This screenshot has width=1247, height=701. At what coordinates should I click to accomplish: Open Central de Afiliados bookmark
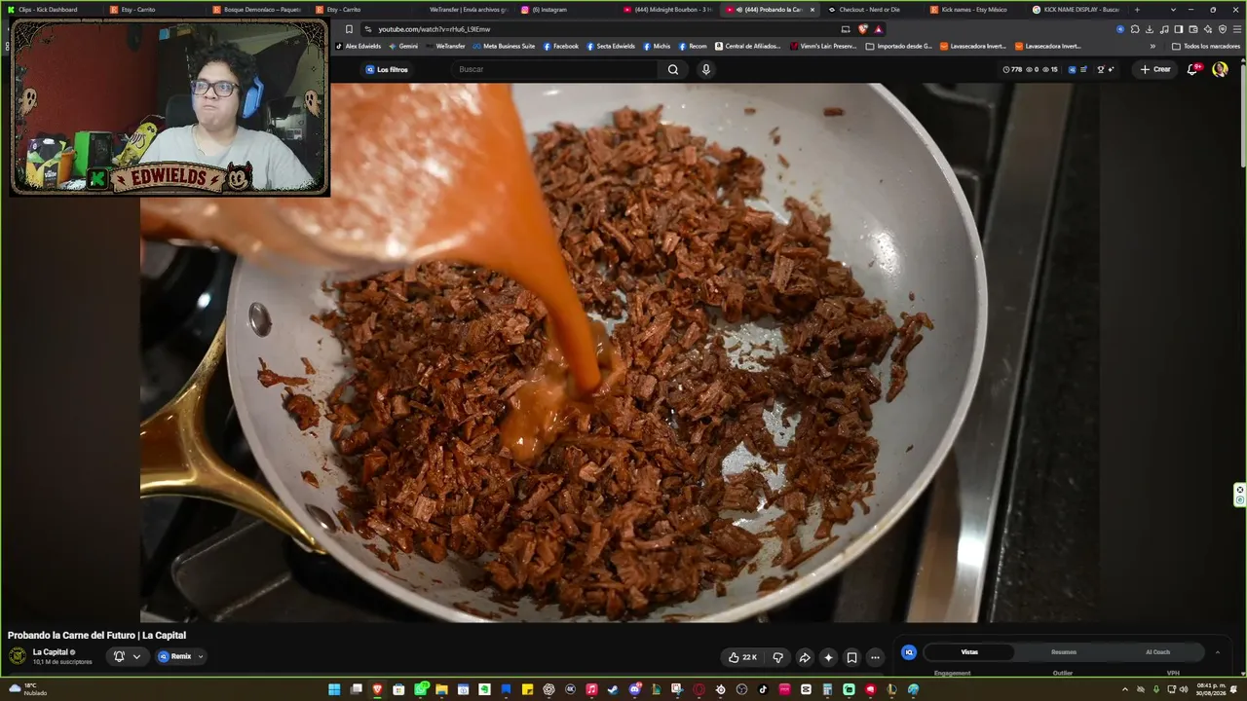click(x=748, y=46)
